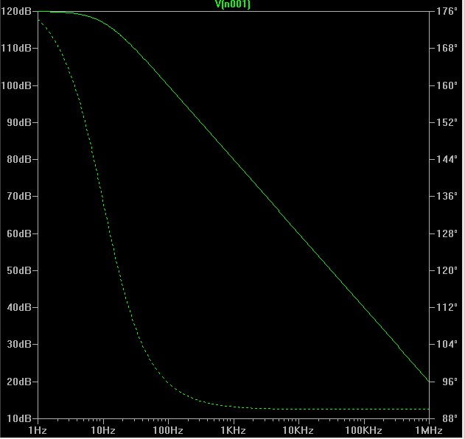Click the 176° label on phase axis

(447, 11)
